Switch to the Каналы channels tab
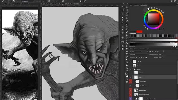This screenshot has width=178, height=100. pos(136,49)
